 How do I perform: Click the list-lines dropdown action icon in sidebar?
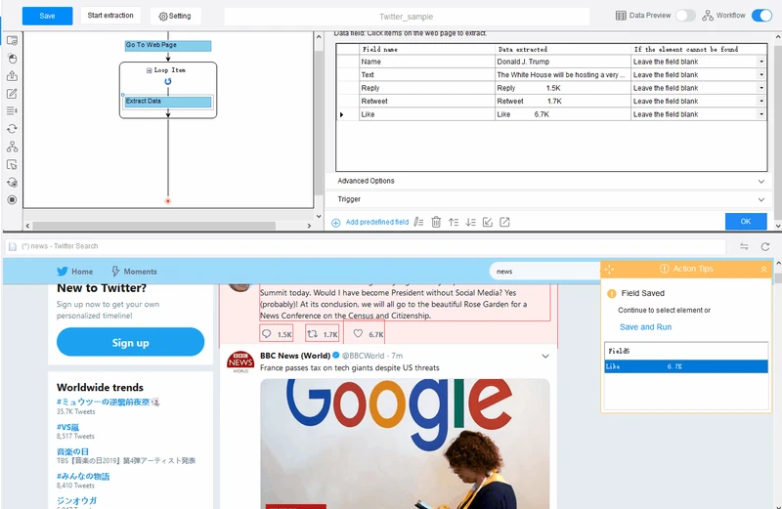12,110
